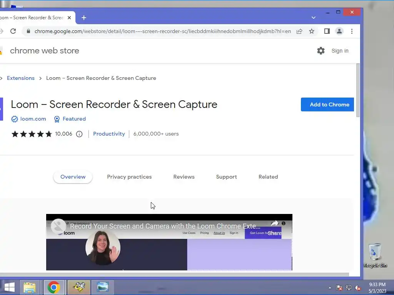Switch to the Privacy practices tab
This screenshot has height=295, width=394.
point(129,177)
